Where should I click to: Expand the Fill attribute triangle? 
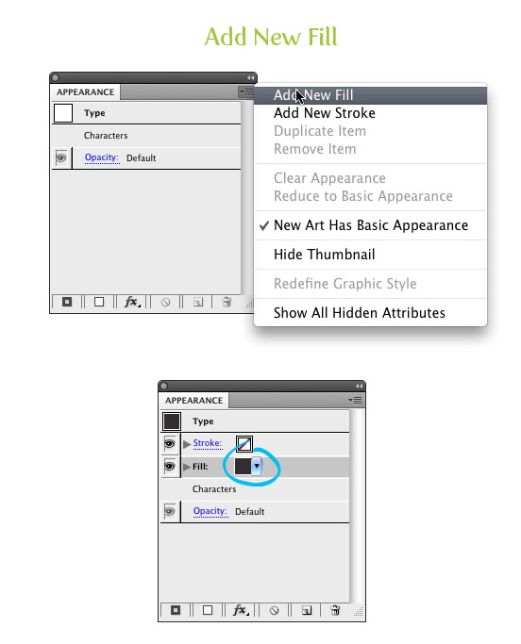[x=187, y=467]
